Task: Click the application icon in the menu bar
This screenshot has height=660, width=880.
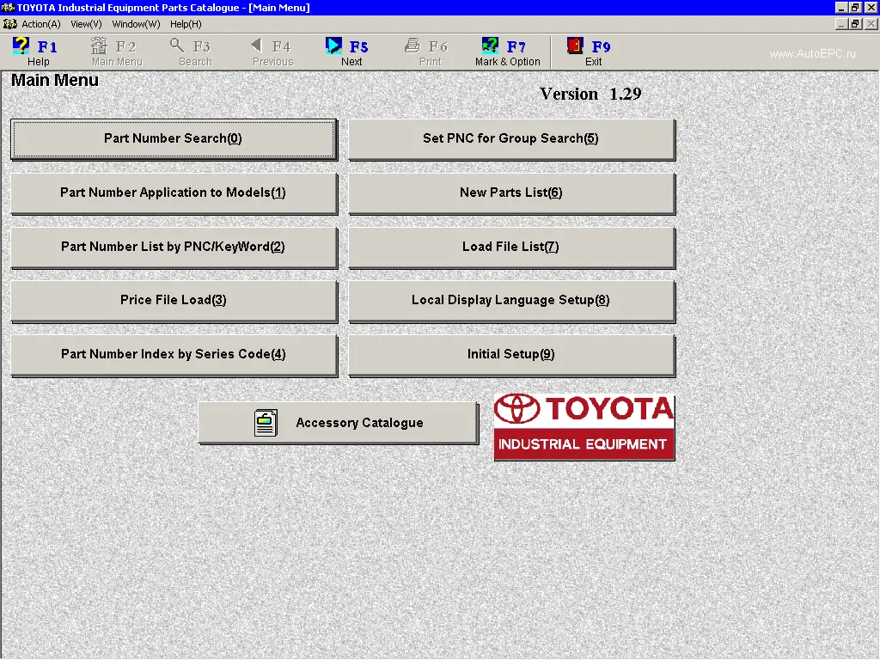Action: point(9,24)
